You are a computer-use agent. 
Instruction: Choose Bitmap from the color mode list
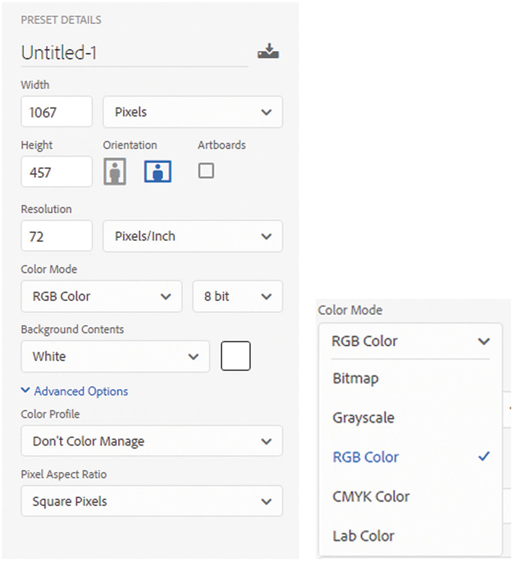(356, 379)
